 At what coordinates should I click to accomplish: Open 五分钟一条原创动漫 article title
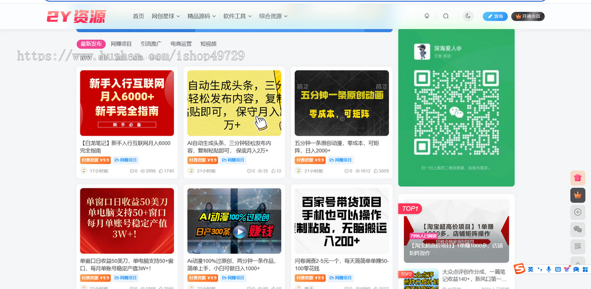click(337, 146)
